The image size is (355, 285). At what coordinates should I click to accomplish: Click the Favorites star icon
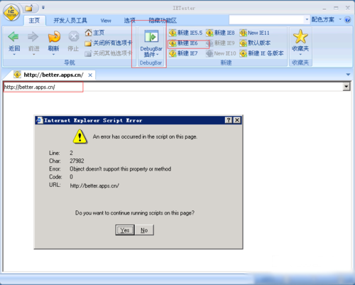(300, 36)
